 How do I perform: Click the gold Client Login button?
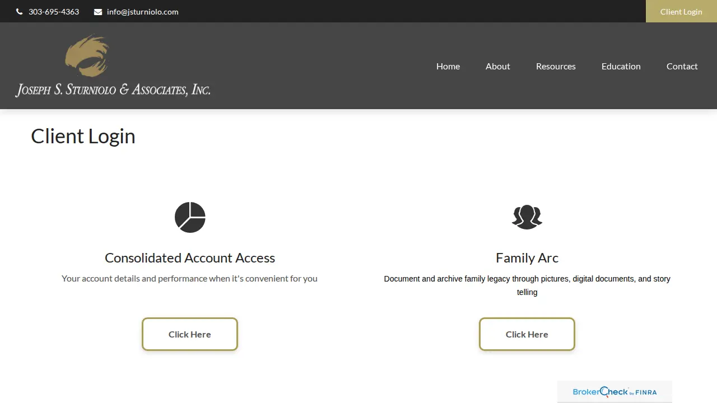pos(681,11)
